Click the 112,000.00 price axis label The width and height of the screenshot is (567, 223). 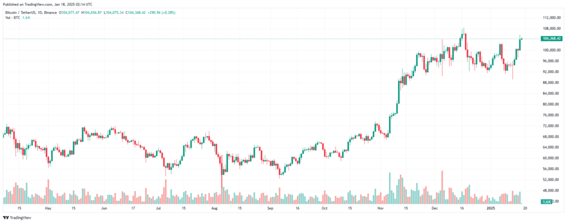pos(551,17)
